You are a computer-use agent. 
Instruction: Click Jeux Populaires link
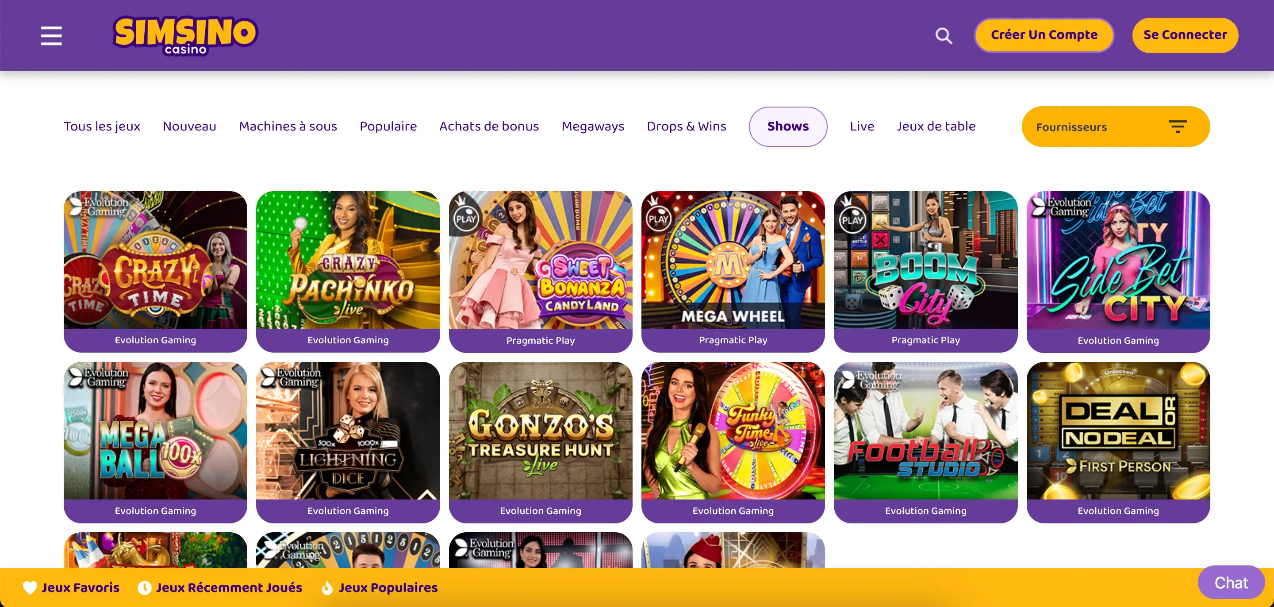pos(388,588)
